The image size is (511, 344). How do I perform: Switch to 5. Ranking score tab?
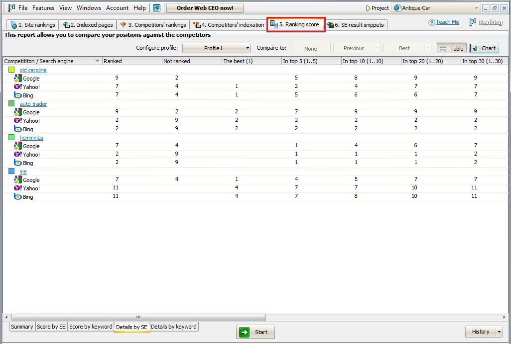point(295,24)
